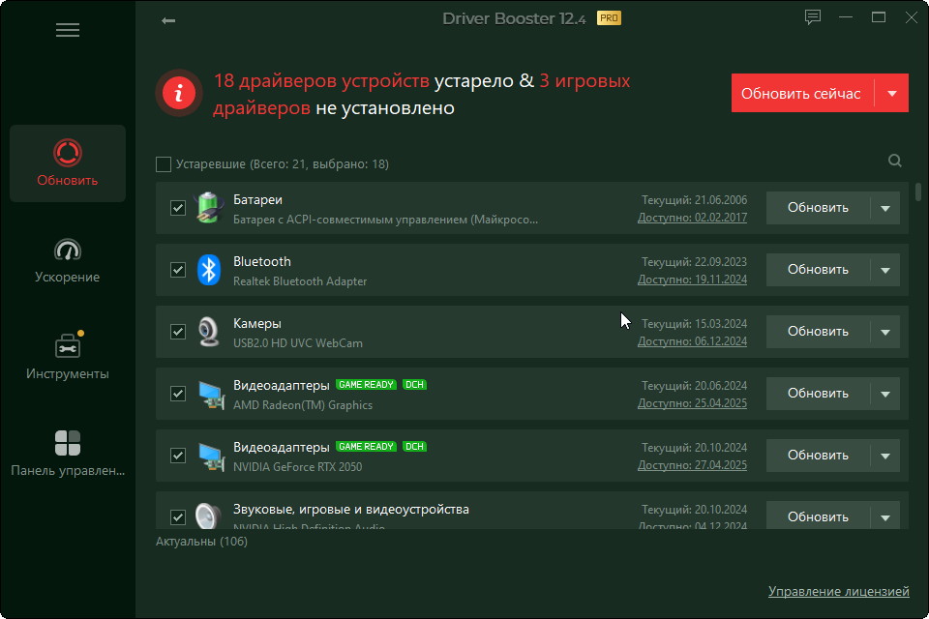Open dropdown arrow for Звуковые устройства update
The image size is (929, 619).
(885, 517)
